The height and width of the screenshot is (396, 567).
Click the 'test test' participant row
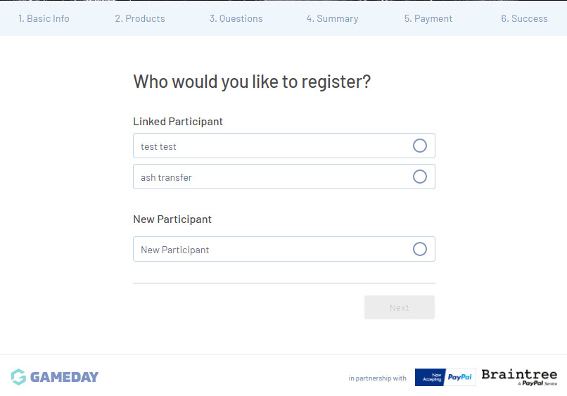tap(267, 146)
